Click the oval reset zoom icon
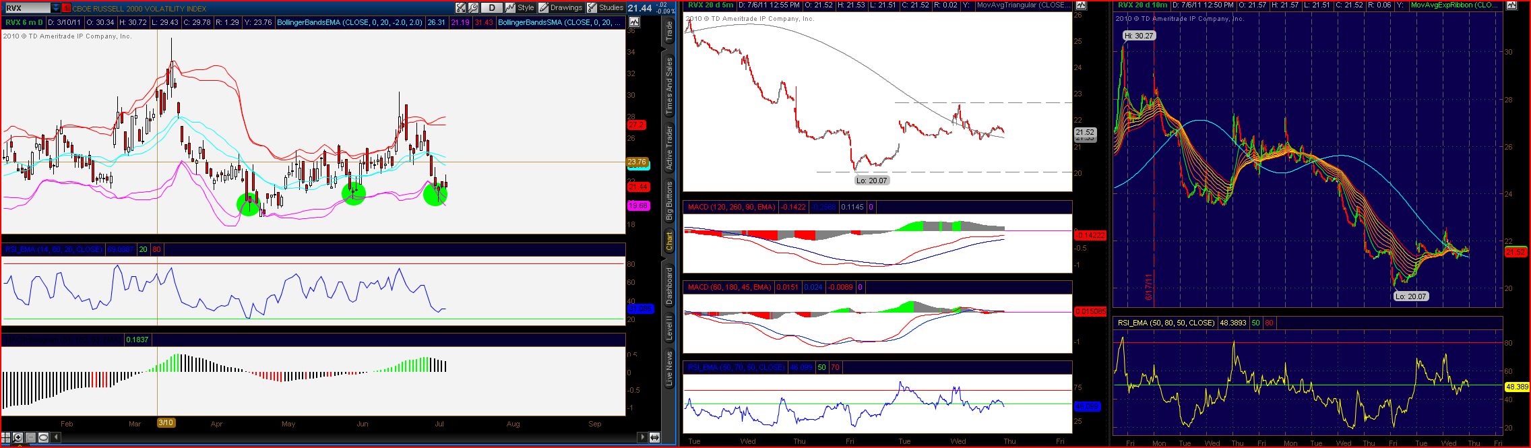The height and width of the screenshot is (448, 1531). click(x=43, y=437)
